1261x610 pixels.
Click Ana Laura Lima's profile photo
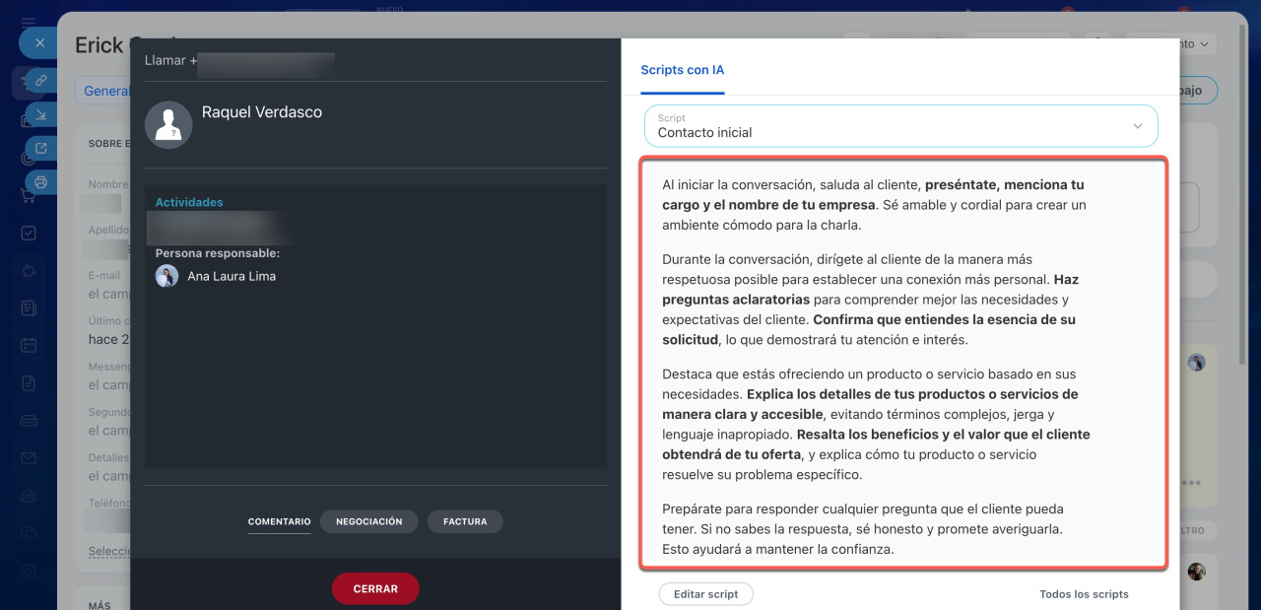click(x=166, y=276)
